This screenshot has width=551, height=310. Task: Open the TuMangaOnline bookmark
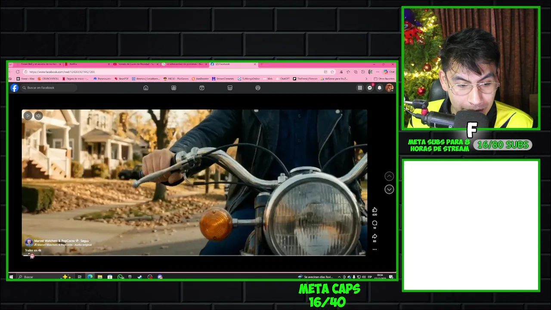click(x=249, y=79)
